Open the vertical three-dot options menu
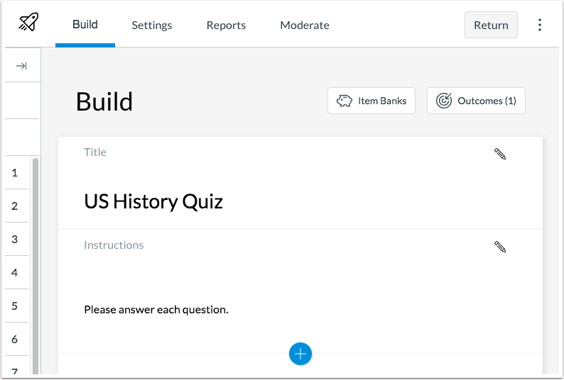Image resolution: width=564 pixels, height=380 pixels. point(540,25)
